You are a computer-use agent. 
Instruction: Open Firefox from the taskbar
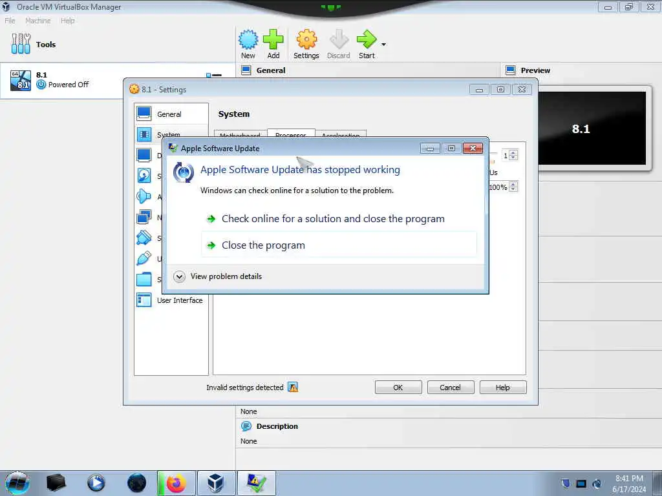[176, 483]
